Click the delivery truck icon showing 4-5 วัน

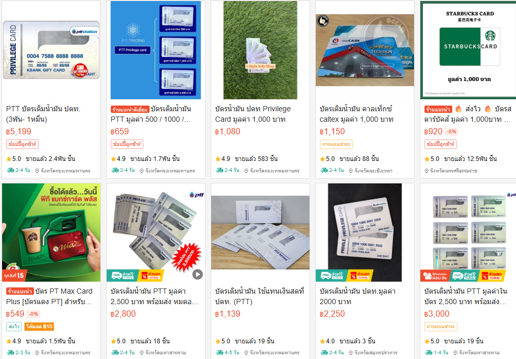pyautogui.click(x=219, y=352)
